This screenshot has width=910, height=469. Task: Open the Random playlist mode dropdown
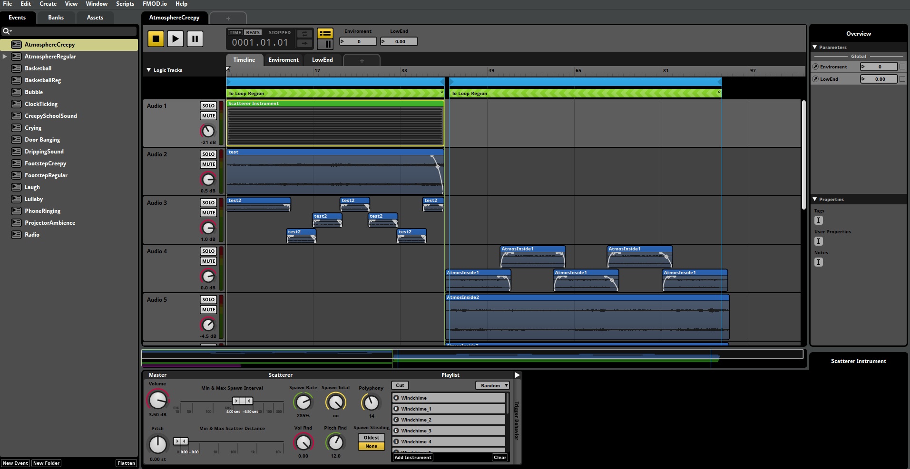tap(492, 385)
